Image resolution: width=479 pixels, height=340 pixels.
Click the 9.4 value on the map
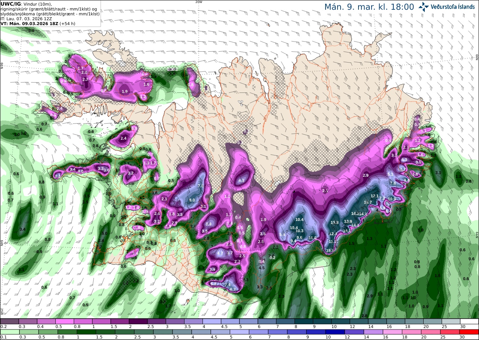pos(293,241)
